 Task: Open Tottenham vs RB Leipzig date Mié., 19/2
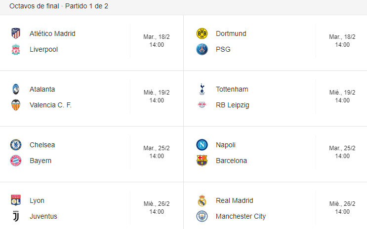click(x=342, y=93)
